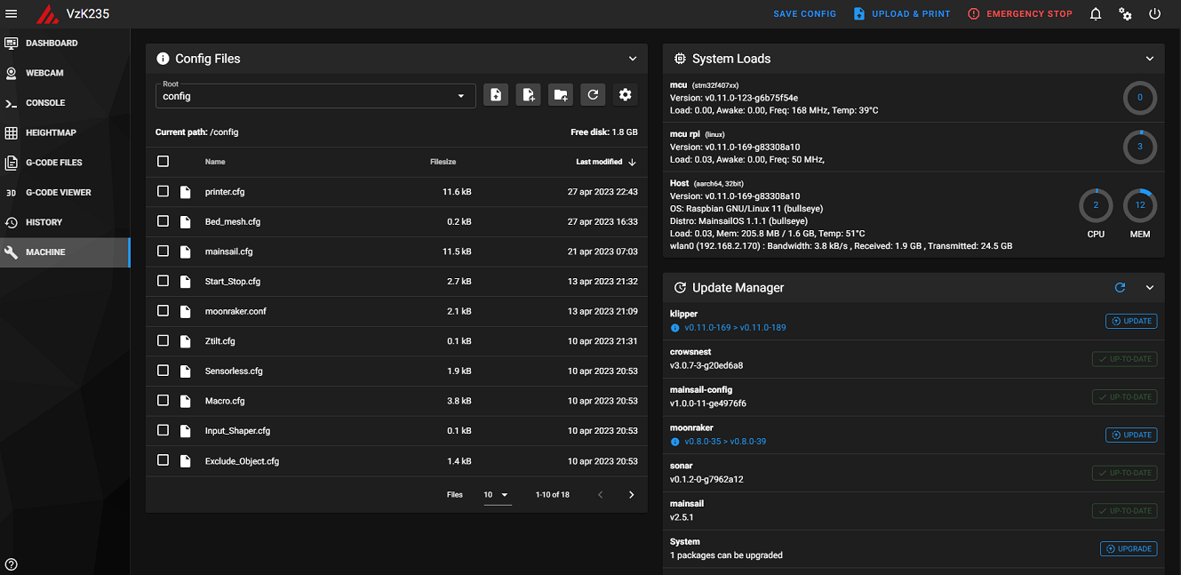Select the moonraker.conf checkbox
The width and height of the screenshot is (1181, 575).
(x=163, y=311)
